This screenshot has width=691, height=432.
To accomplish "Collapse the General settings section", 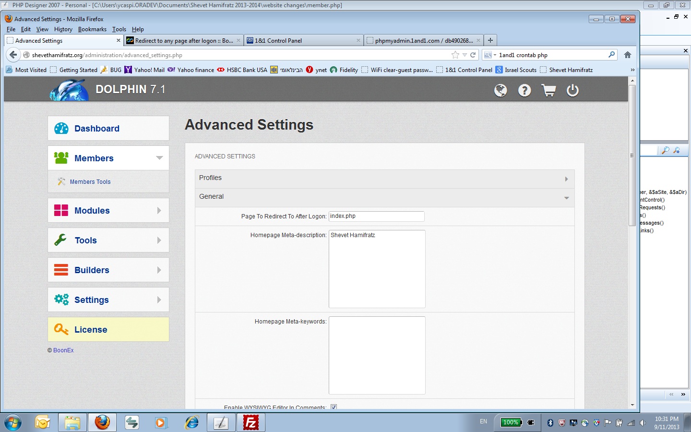I will (x=384, y=197).
